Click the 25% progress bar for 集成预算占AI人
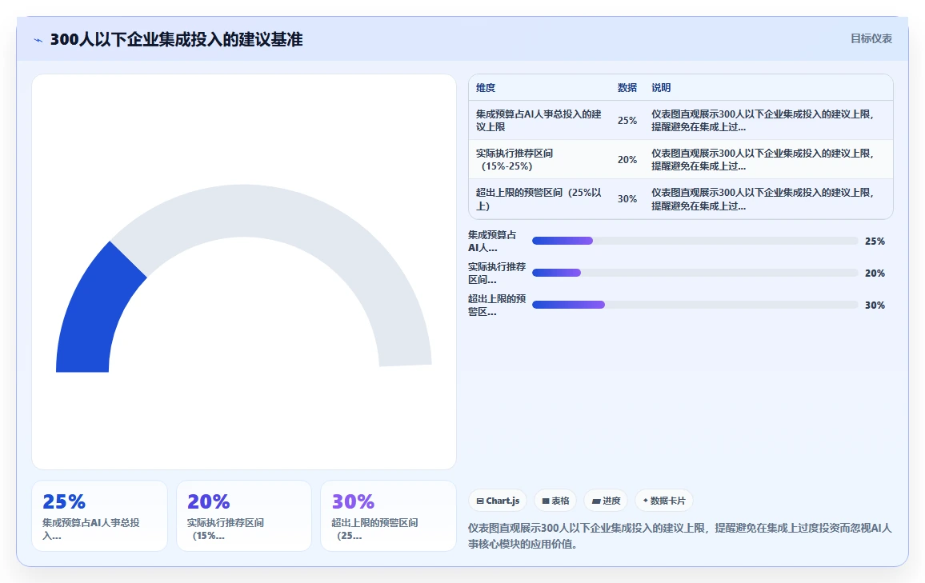The image size is (925, 583). click(695, 241)
